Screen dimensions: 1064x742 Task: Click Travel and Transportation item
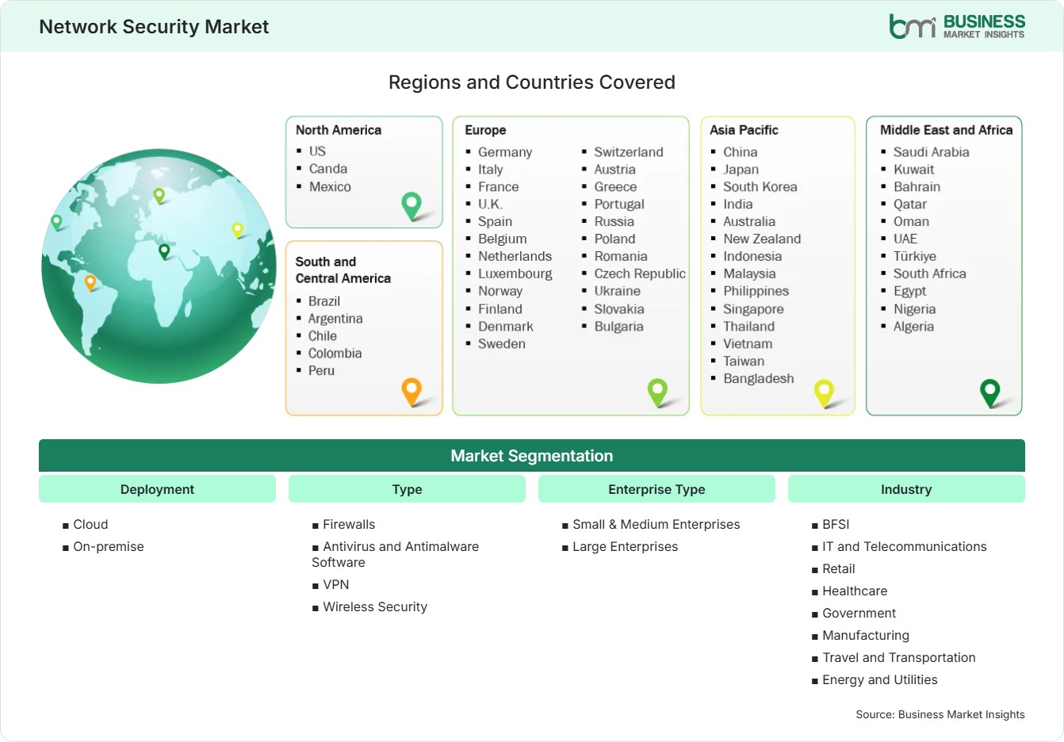click(x=899, y=658)
